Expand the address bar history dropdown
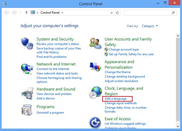The image size is (182, 131). [x=111, y=13]
